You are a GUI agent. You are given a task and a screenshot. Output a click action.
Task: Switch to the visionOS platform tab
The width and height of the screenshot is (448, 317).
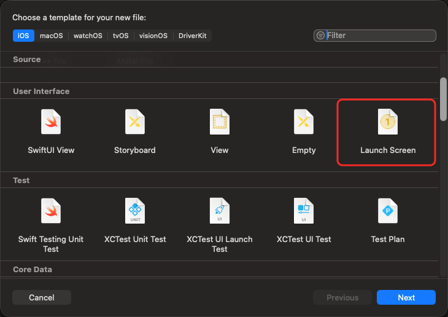click(x=153, y=36)
